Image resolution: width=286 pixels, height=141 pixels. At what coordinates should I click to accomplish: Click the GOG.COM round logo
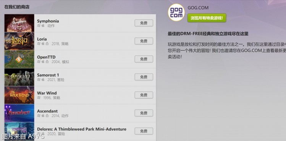176,13
